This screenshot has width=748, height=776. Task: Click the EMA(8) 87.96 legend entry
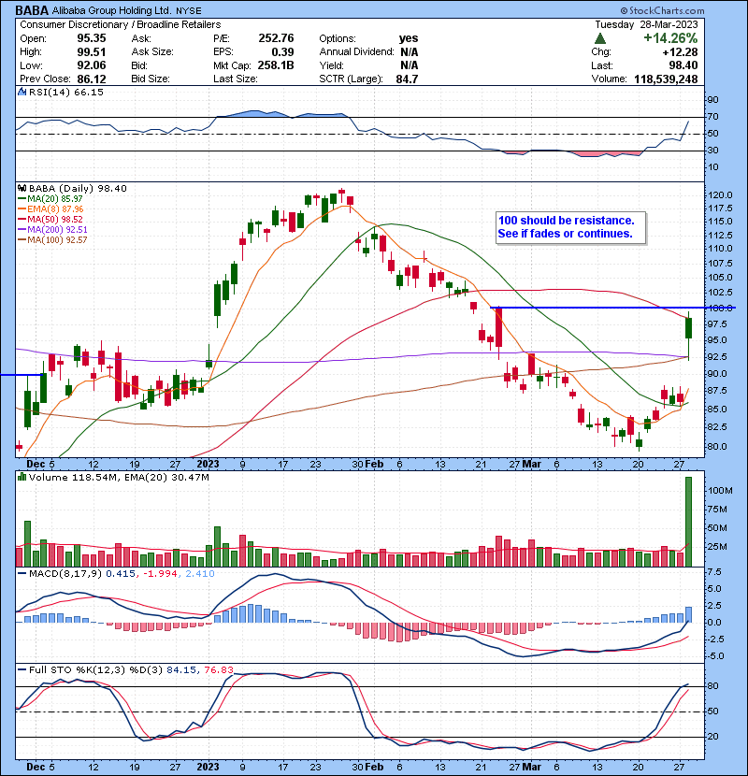[x=50, y=208]
